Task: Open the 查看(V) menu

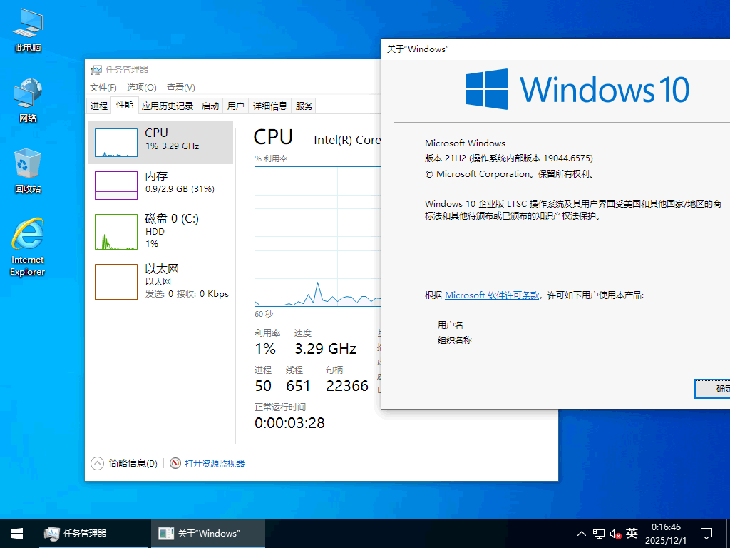Action: [180, 87]
